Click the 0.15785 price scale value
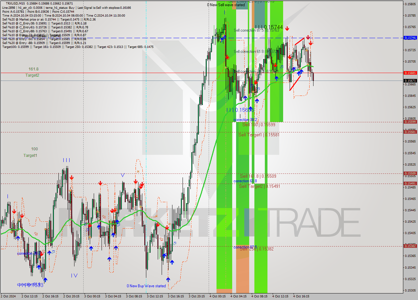This screenshot has height=300, width=418. coord(410,15)
